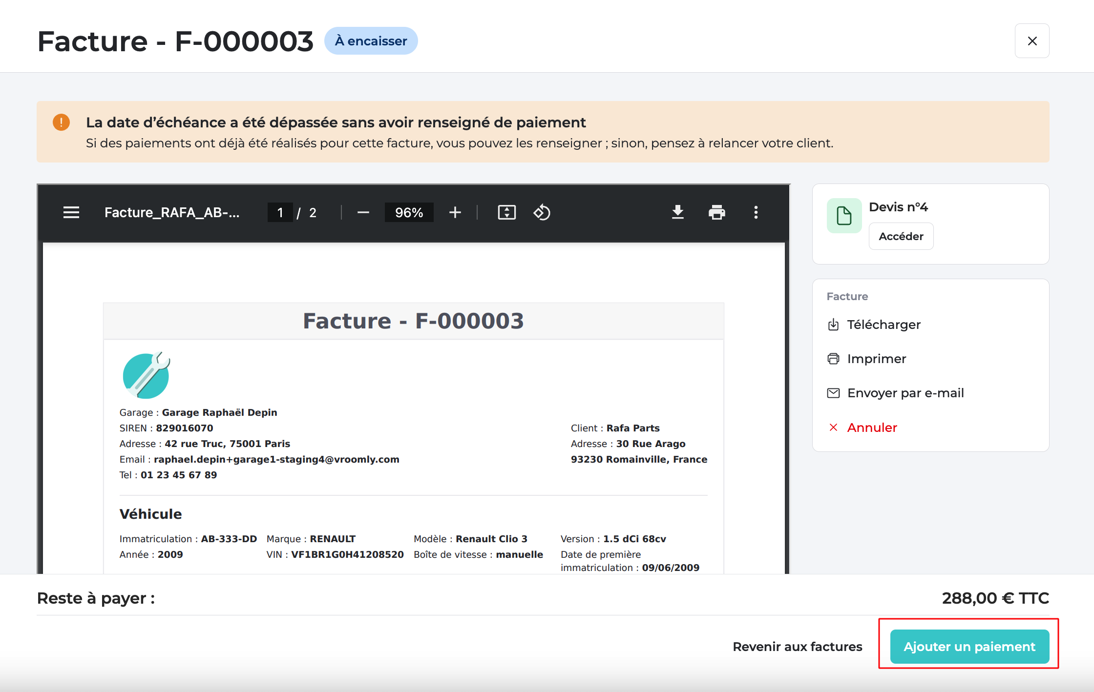
Task: Rotate the PDF page counterclockwise
Action: (x=542, y=212)
